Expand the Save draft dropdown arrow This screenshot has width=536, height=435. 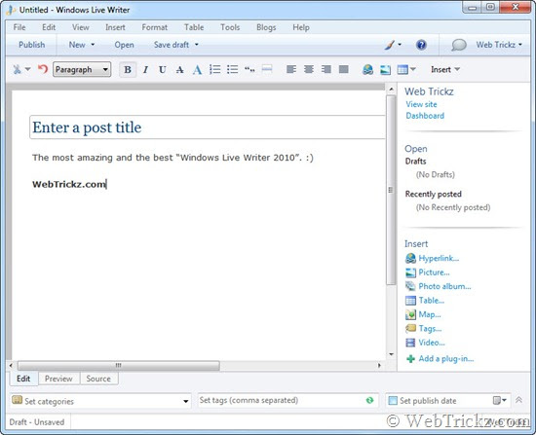pos(197,45)
